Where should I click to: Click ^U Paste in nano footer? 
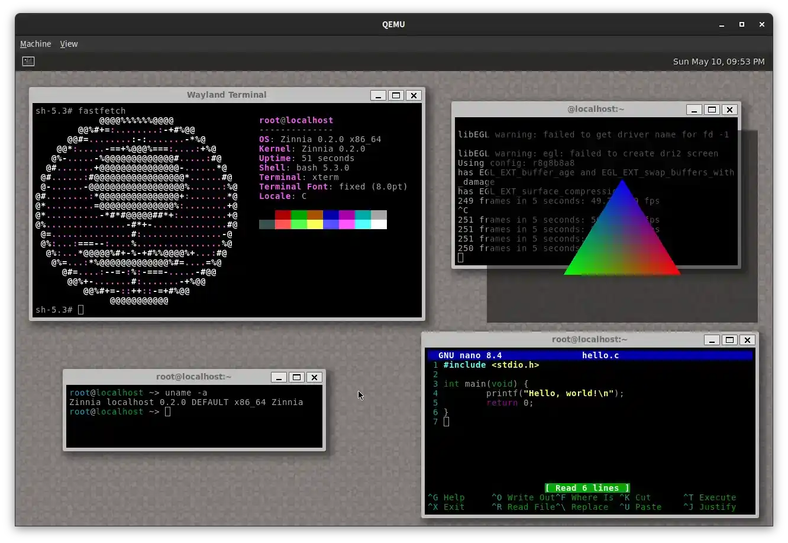point(640,507)
